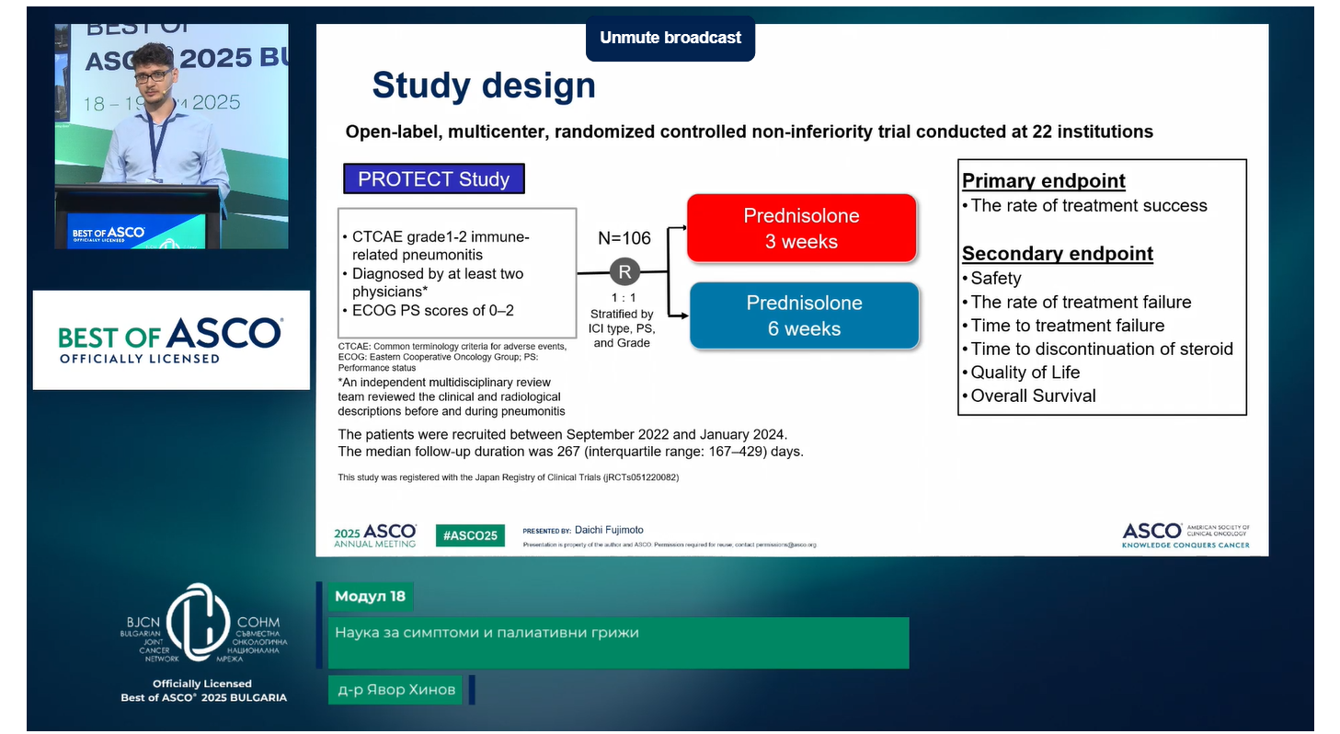
Task: Click the 2025 ASCO Annual Meeting logo
Action: tap(374, 535)
